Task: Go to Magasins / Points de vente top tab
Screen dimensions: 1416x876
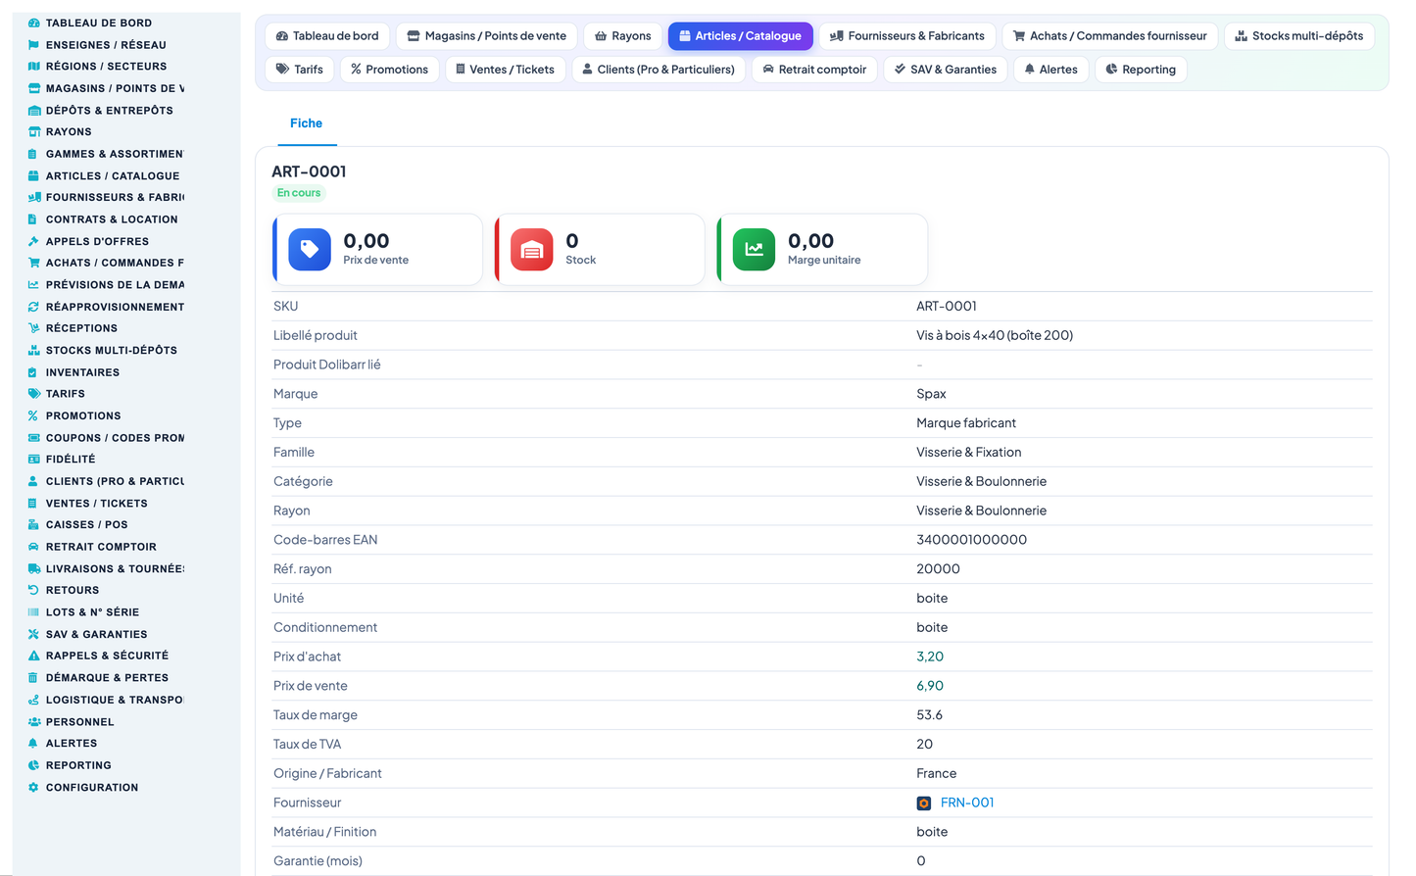Action: click(x=487, y=36)
